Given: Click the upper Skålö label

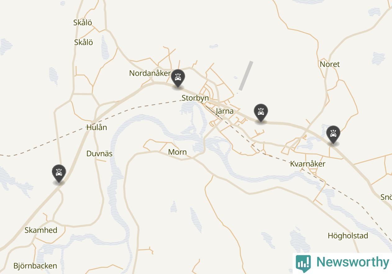Looking at the screenshot, I should click(x=83, y=22).
